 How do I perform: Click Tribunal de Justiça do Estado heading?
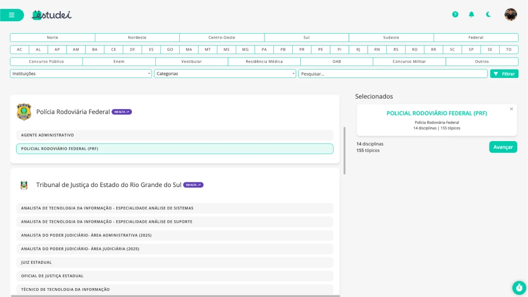(109, 185)
